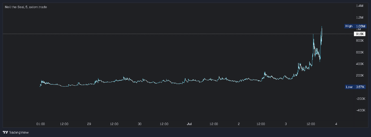Click the TradingView logo
The width and height of the screenshot is (371, 137).
(15, 132)
